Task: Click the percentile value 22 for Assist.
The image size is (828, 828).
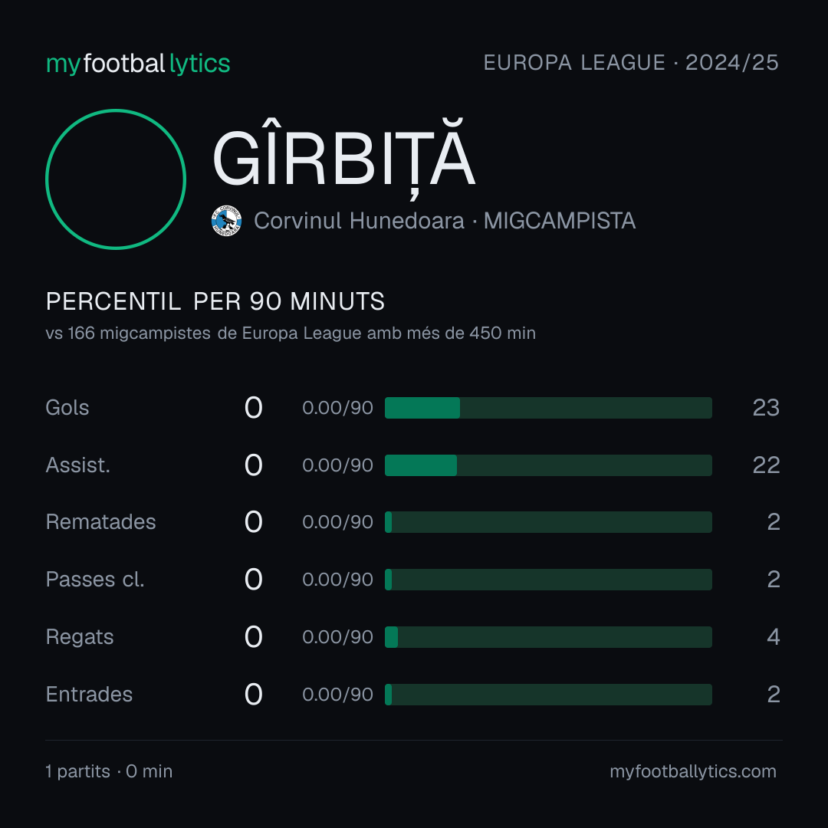Action: pyautogui.click(x=766, y=465)
